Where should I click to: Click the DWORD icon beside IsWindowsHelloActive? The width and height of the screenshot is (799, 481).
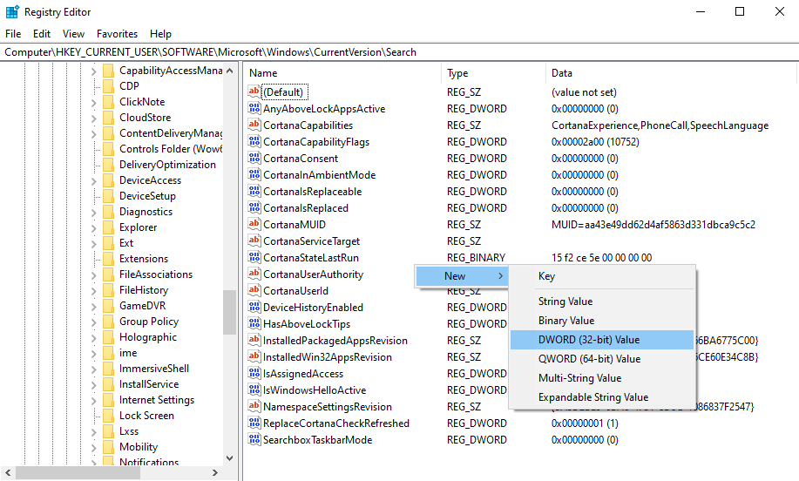(254, 390)
